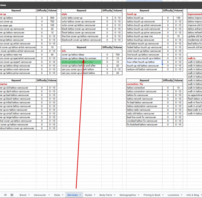Click cell 'tattoo redo vancouver'
Image resolution: width=202 pixels, height=198 pixels.
144,110
